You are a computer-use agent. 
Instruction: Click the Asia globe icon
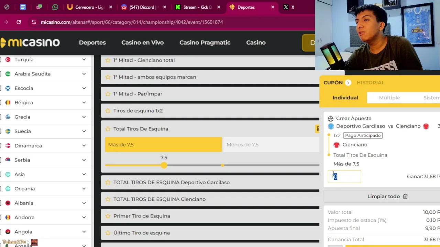8,174
